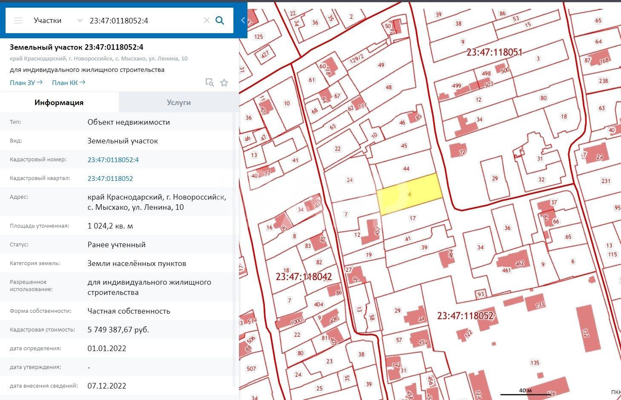Image resolution: width=621 pixels, height=400 pixels.
Task: Click quarter label 23:47:118042 on map
Action: (304, 277)
